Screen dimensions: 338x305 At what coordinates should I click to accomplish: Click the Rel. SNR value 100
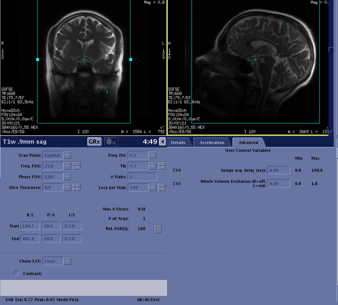142,229
